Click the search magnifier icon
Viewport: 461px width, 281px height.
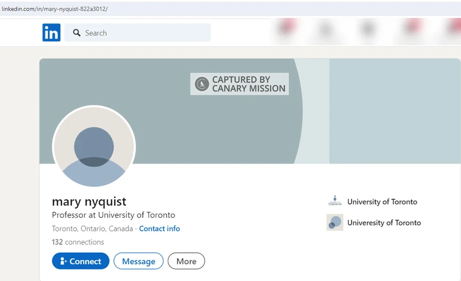77,33
